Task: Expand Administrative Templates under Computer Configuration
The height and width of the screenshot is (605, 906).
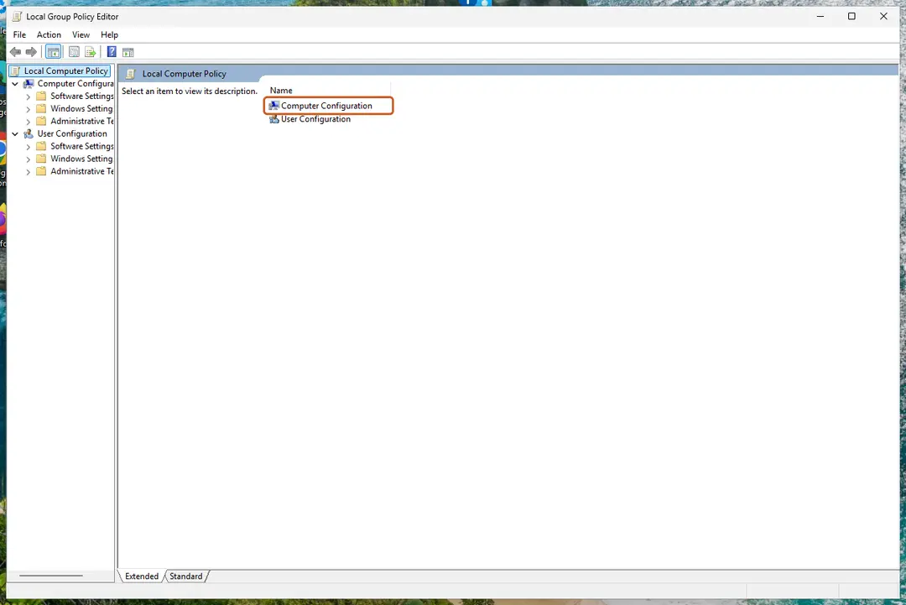Action: coord(29,122)
